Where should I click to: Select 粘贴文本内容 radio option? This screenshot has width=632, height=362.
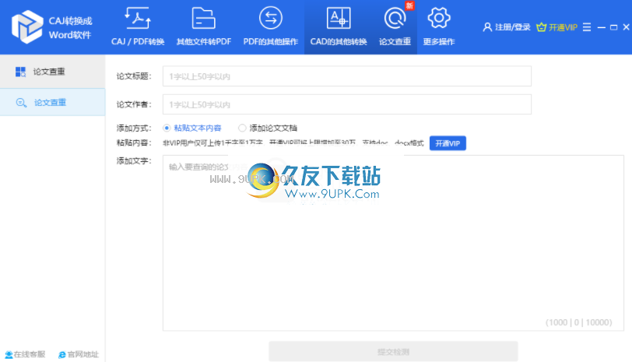(x=192, y=128)
